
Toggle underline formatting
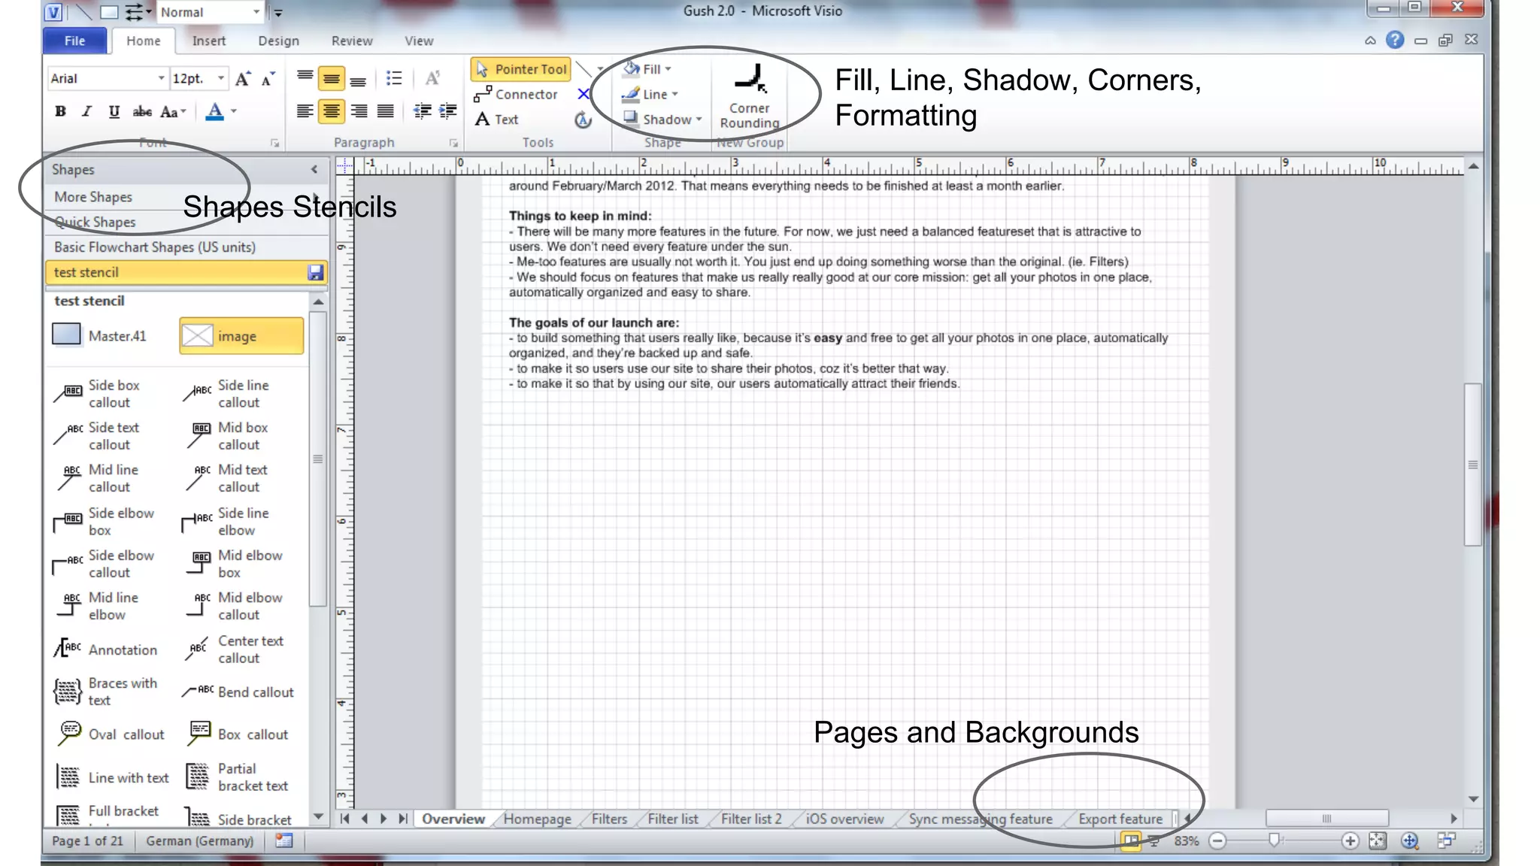[114, 111]
